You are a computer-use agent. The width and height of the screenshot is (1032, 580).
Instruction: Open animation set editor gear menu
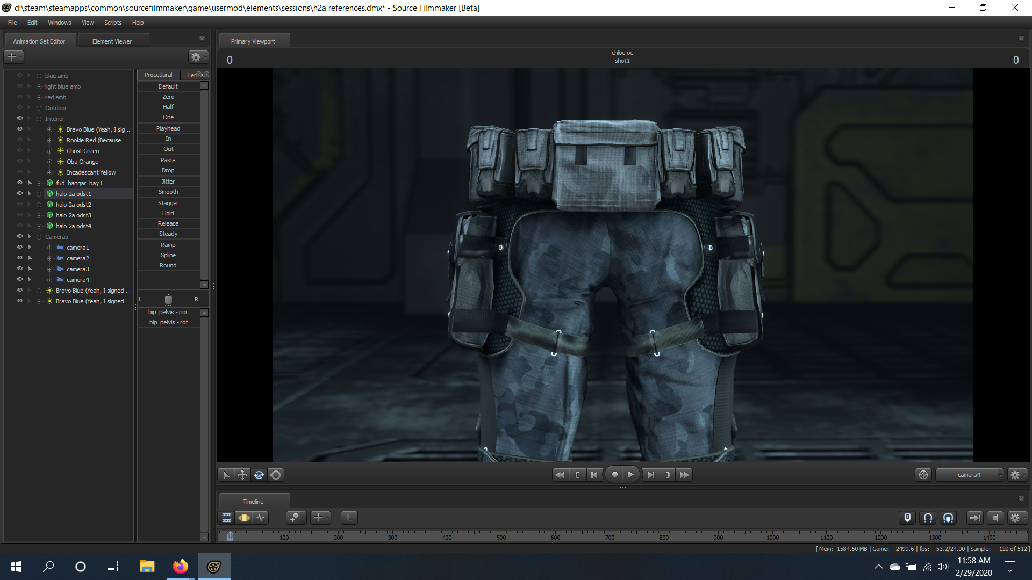pyautogui.click(x=197, y=57)
